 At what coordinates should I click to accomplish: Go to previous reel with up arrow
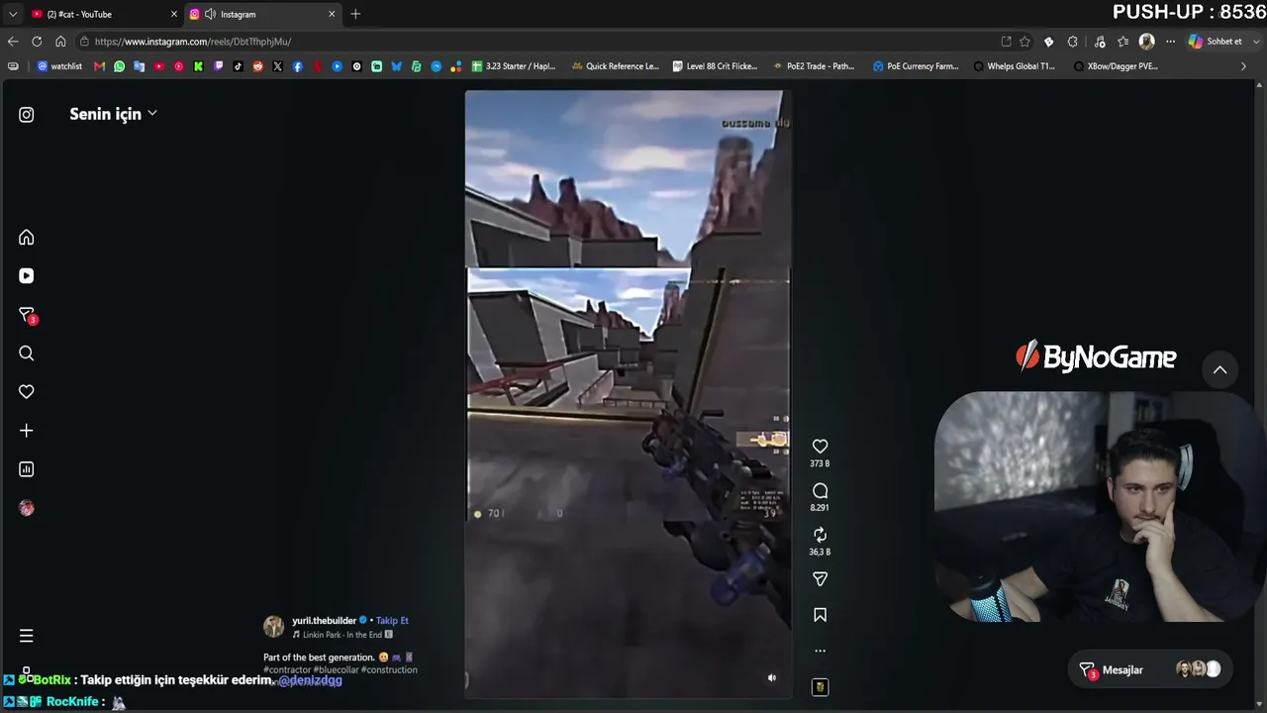click(x=1220, y=370)
